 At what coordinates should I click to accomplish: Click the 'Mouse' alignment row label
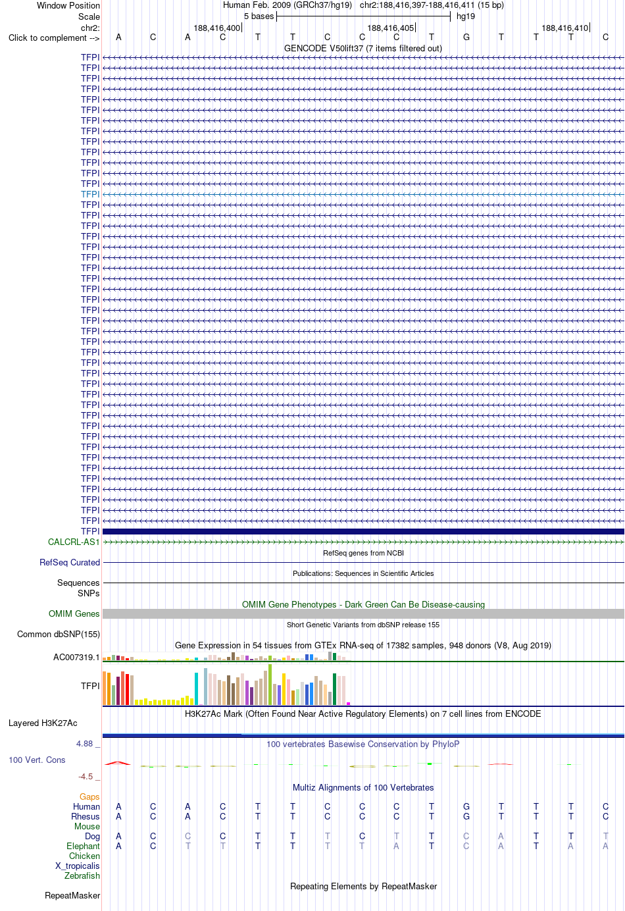(x=87, y=826)
